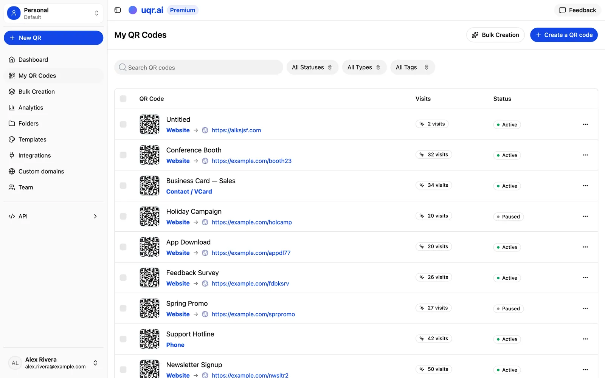This screenshot has width=605, height=378.
Task: Open the All Types filter dropdown
Action: (x=364, y=67)
